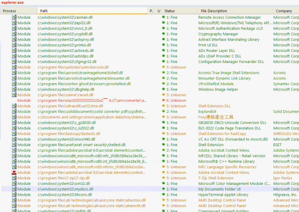Image resolution: width=299 pixels, height=212 pixels.
Task: Click company 'Hilgraeve, Inc.'
Action: click(285, 195)
